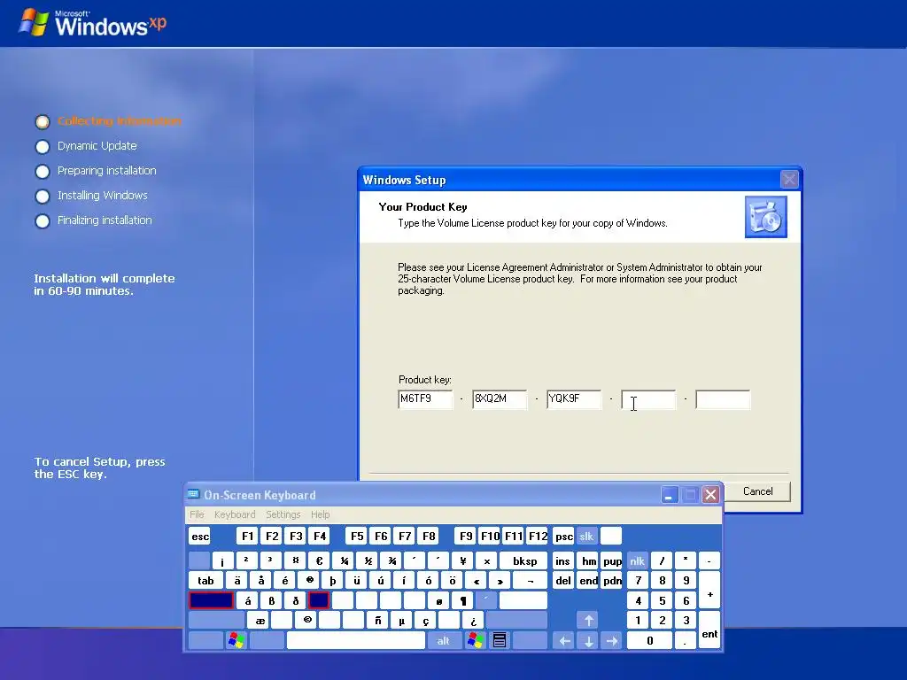Tap the F12 function key

pyautogui.click(x=538, y=536)
